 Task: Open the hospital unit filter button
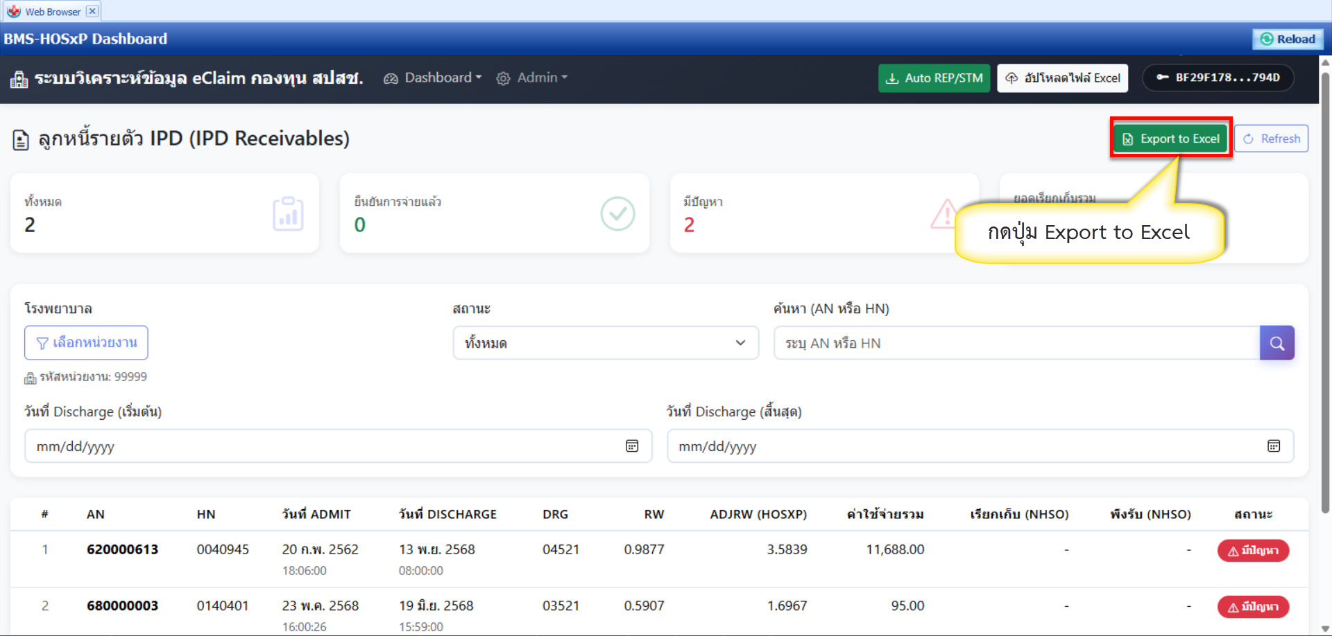click(x=86, y=343)
